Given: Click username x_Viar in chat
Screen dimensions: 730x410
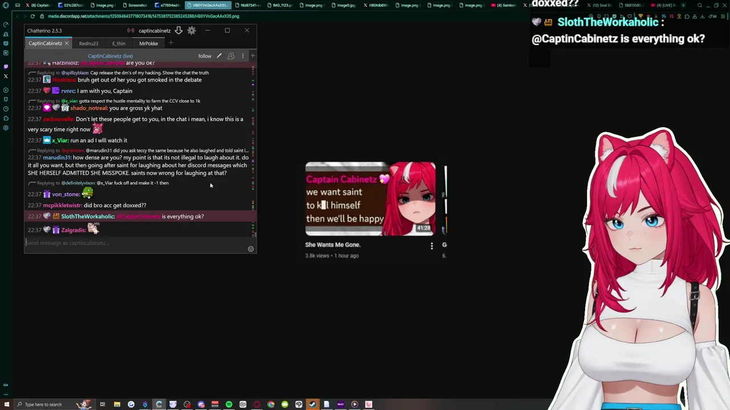Looking at the screenshot, I should coord(60,140).
